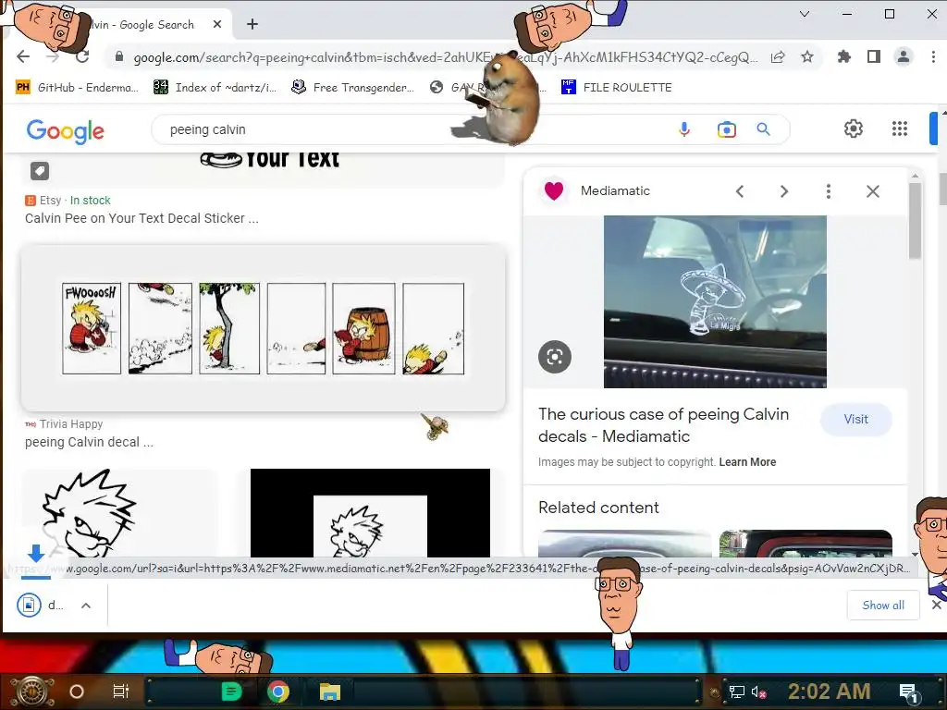Close the image preview panel
This screenshot has width=947, height=710.
click(873, 191)
